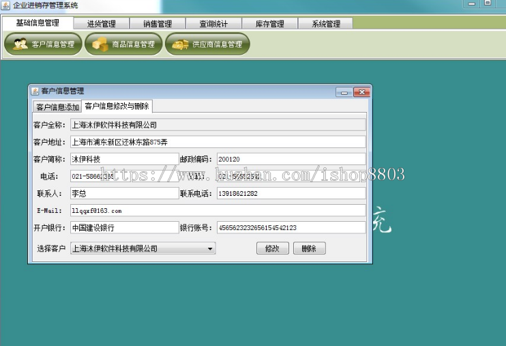Screen dimensions: 506x346
Task: Click the 邮政编码 field showing 200120
Action: [291, 159]
